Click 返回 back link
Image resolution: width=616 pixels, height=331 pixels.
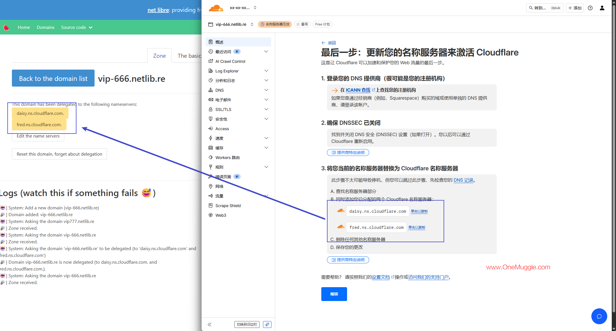(328, 43)
